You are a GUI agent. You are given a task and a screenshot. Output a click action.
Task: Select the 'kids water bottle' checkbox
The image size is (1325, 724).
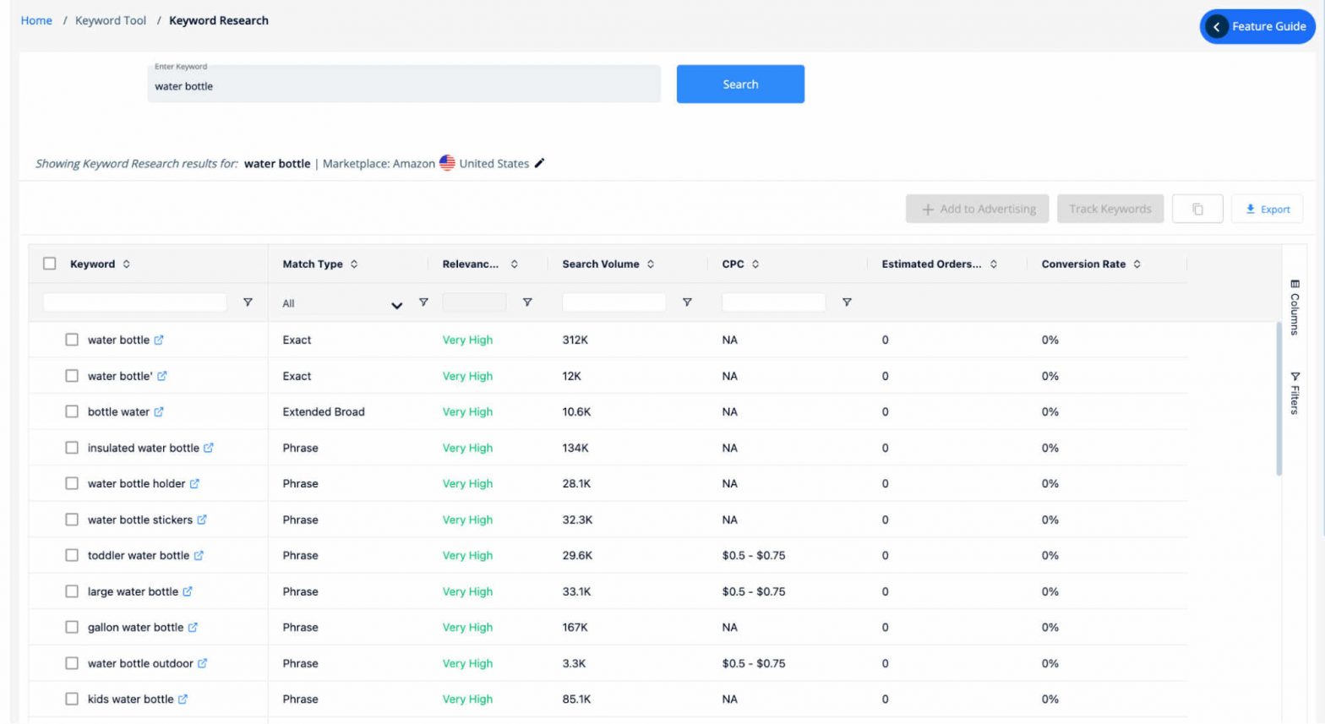click(72, 699)
